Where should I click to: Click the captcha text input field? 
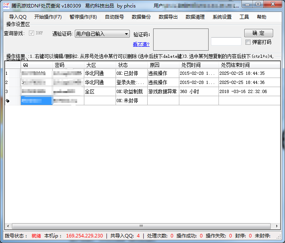[x=226, y=41]
